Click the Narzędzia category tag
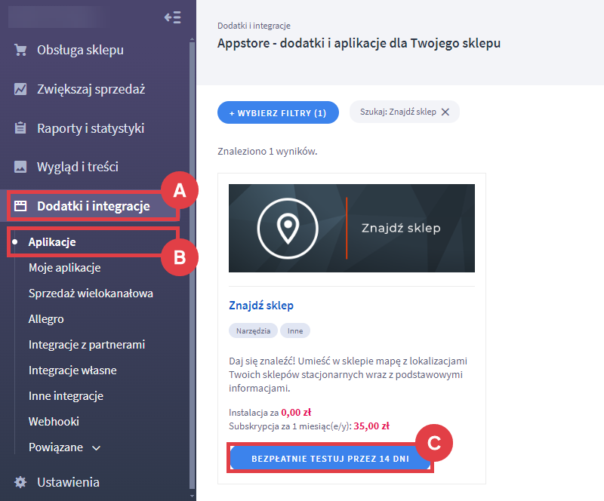This screenshot has width=604, height=501. [x=253, y=330]
